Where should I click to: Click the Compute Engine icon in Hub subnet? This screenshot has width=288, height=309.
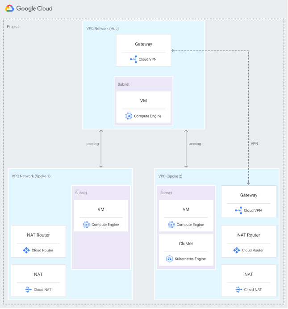129,116
